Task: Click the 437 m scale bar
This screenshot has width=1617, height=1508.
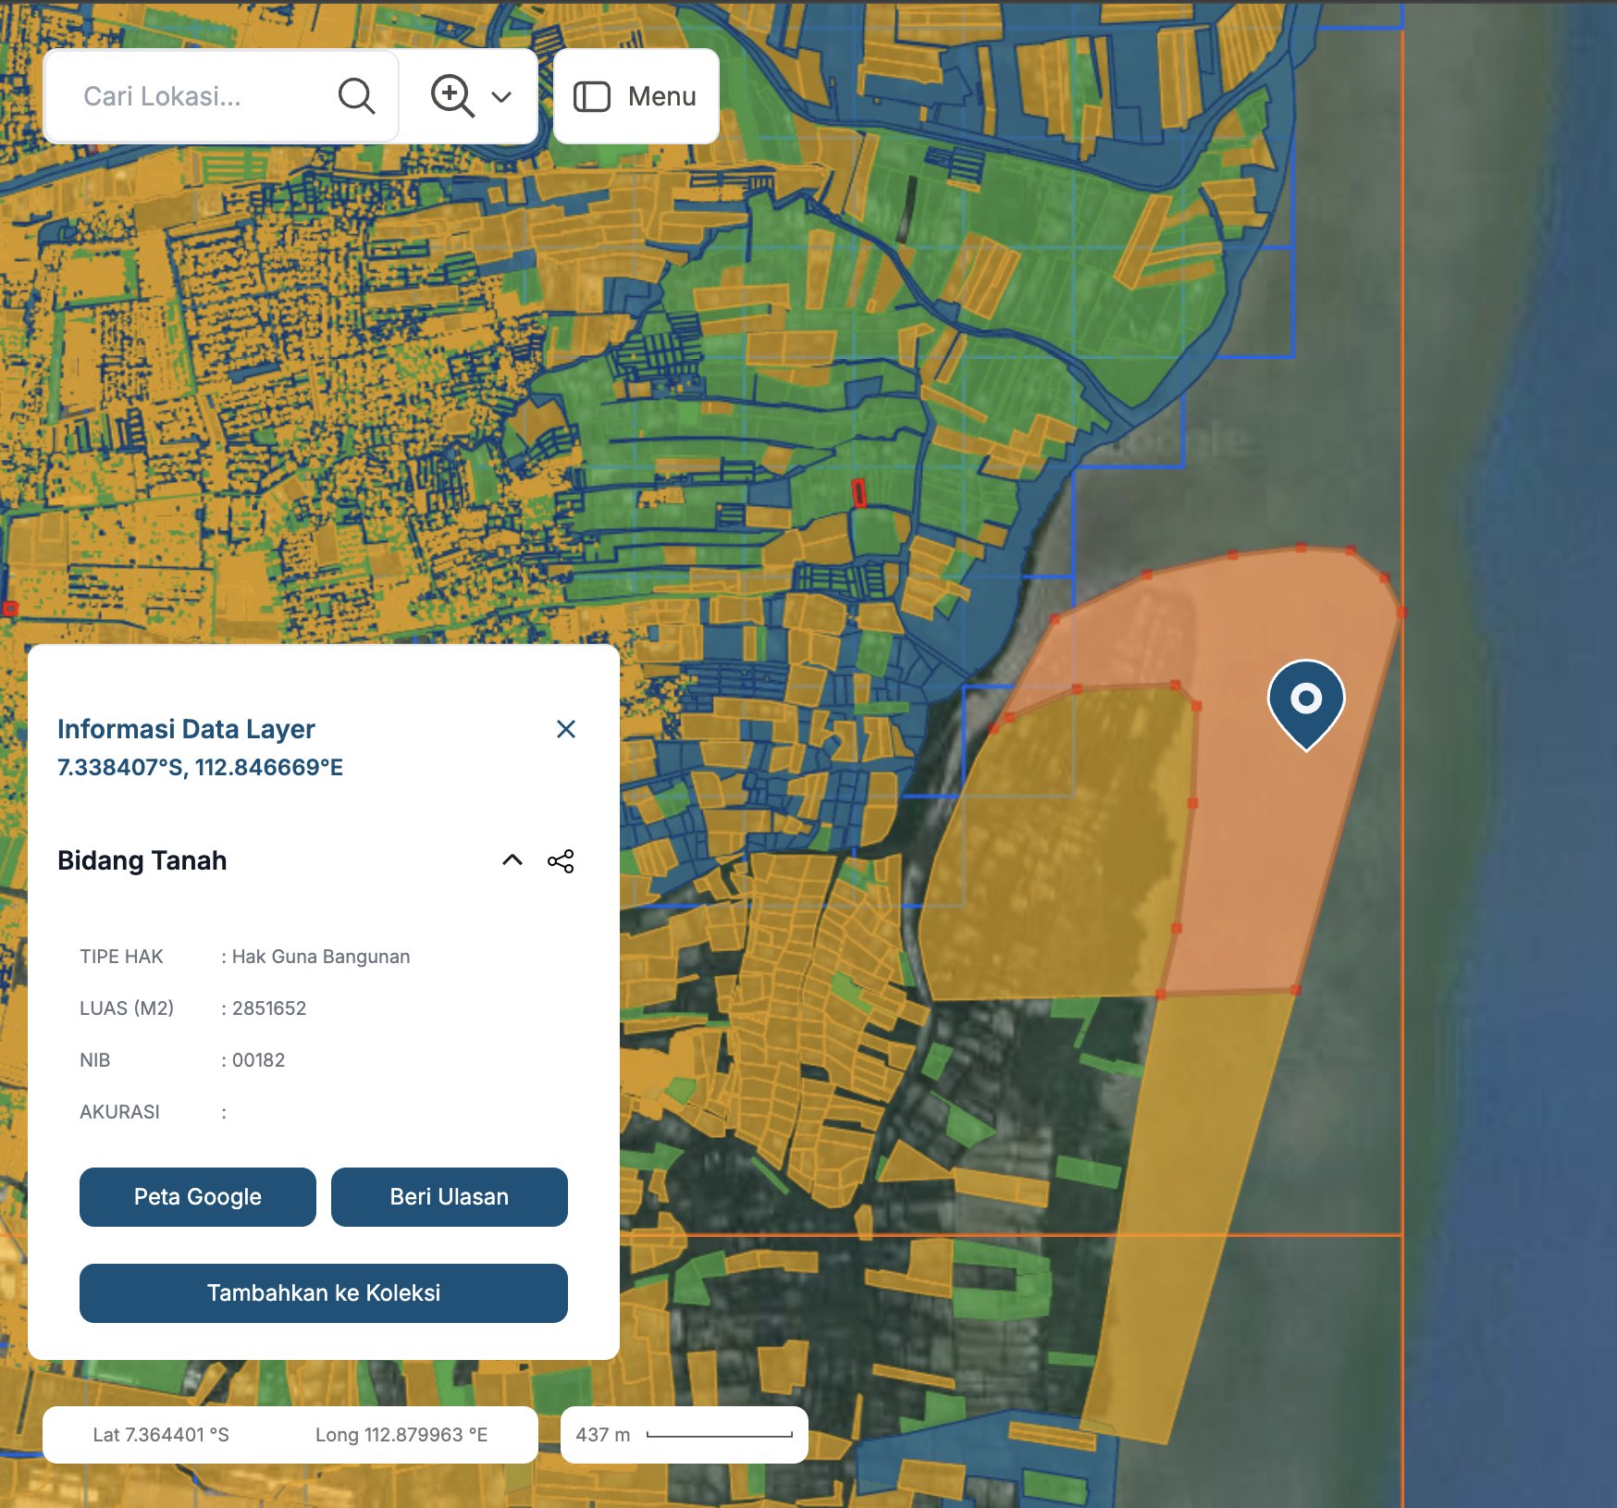Action: tap(684, 1435)
